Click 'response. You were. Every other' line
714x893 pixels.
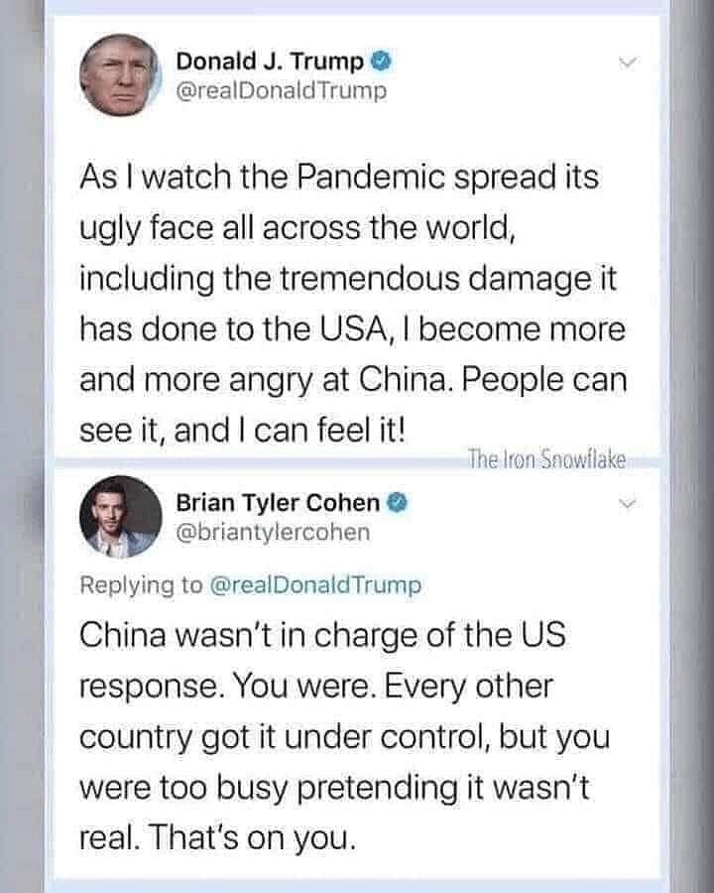click(x=316, y=687)
